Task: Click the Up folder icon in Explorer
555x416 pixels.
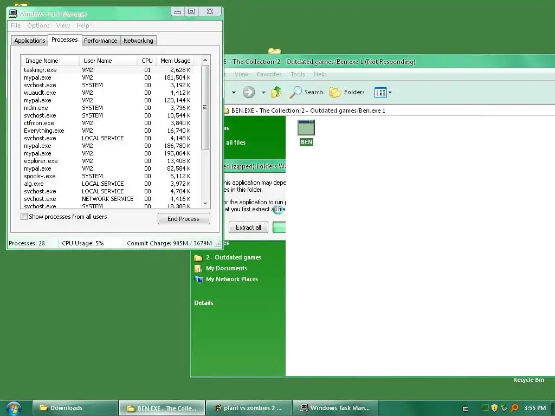Action: (x=276, y=92)
